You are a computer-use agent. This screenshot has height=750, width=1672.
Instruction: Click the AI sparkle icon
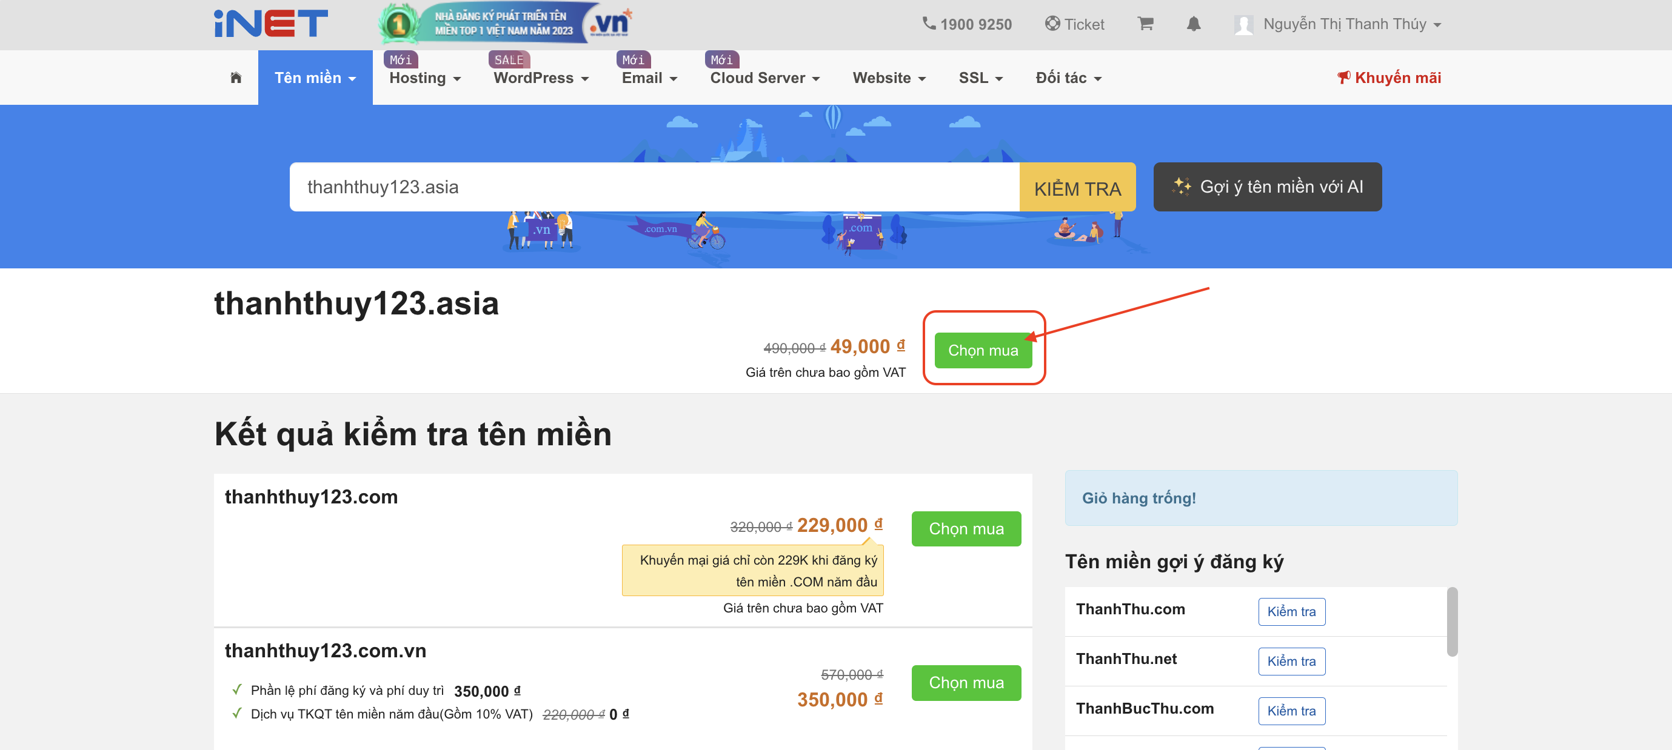pyautogui.click(x=1182, y=187)
